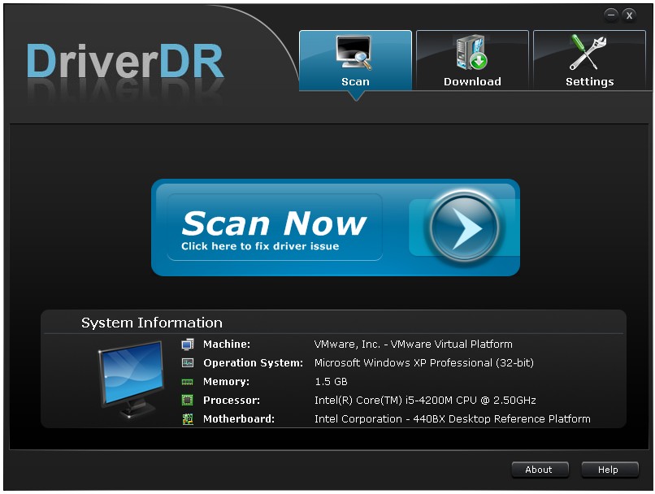Click 'Click here to fix driver issue' text
The image size is (655, 494).
260,246
